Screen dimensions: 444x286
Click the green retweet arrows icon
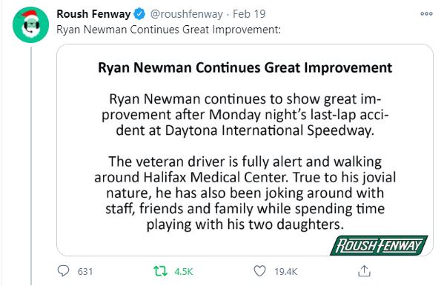point(160,271)
